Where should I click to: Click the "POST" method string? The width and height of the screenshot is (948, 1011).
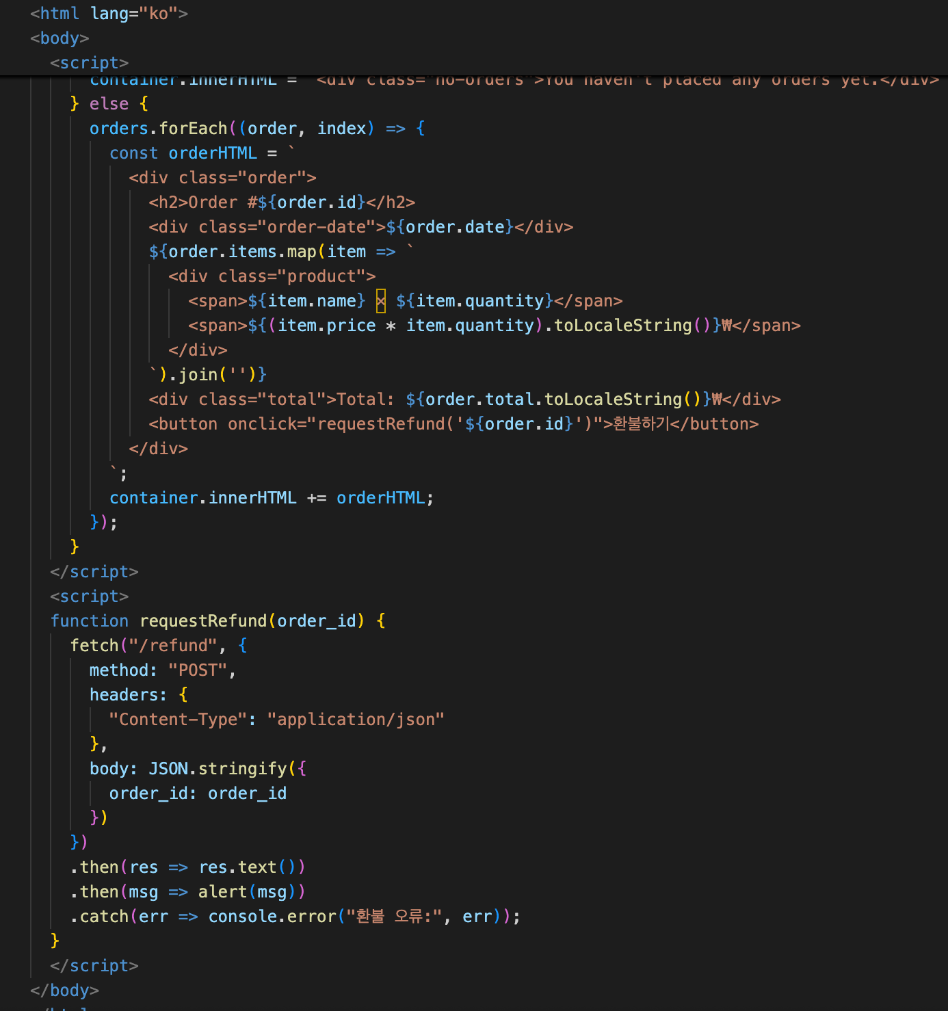coord(198,670)
